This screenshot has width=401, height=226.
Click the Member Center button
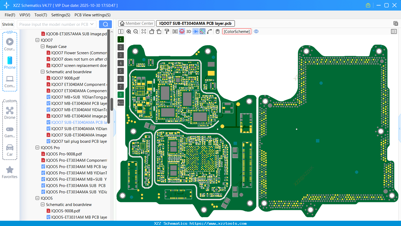pos(136,23)
